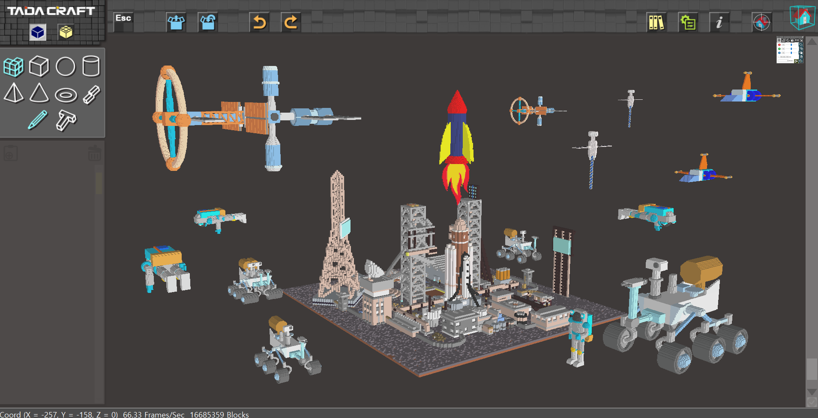Click the dimmed paste clipboard icon
Image resolution: width=818 pixels, height=418 pixels.
tap(11, 153)
